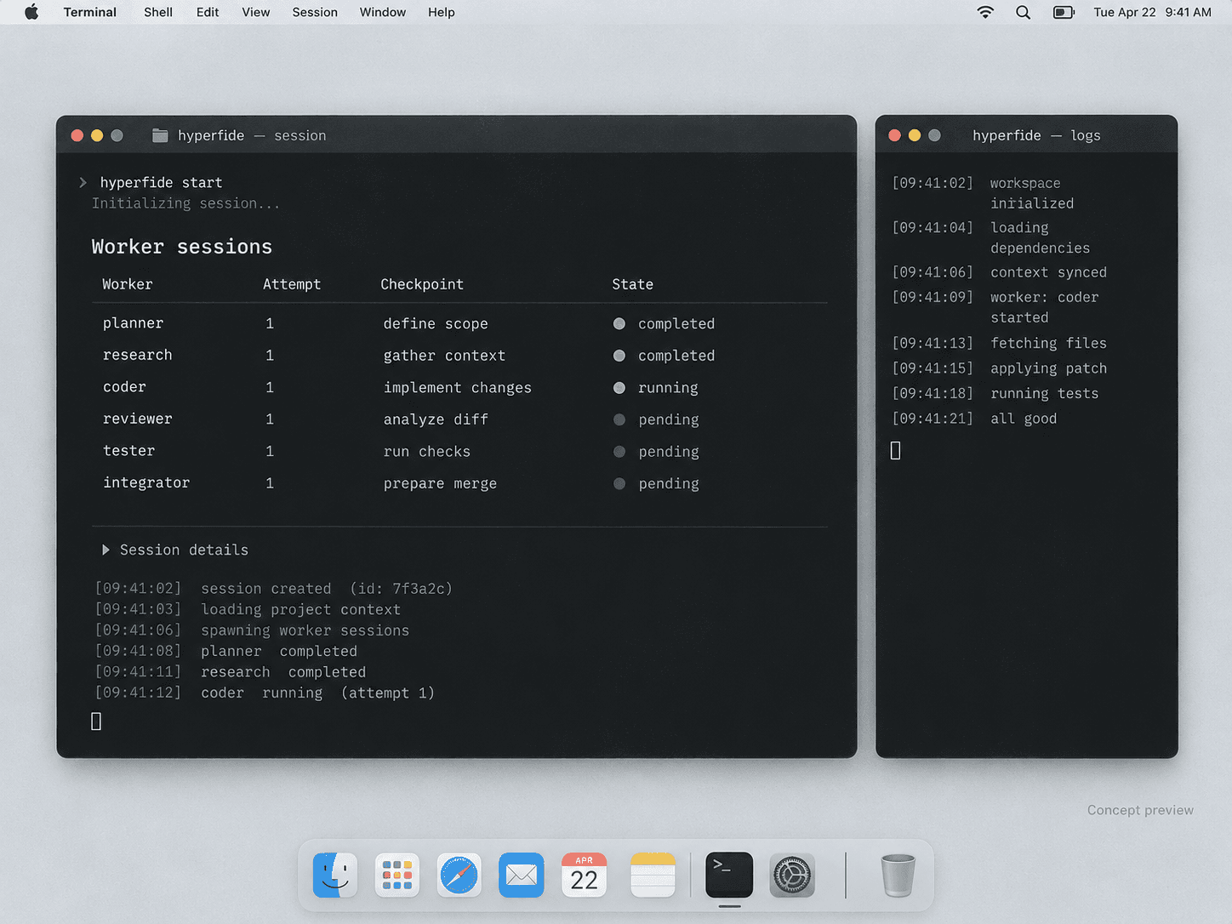Click the prompt chevron before hyperfide start
The image size is (1232, 924).
[x=83, y=182]
